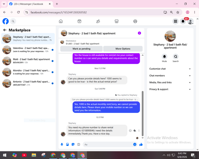Click the $1,000 listing title text
The width and height of the screenshot is (199, 159).
coord(82,44)
